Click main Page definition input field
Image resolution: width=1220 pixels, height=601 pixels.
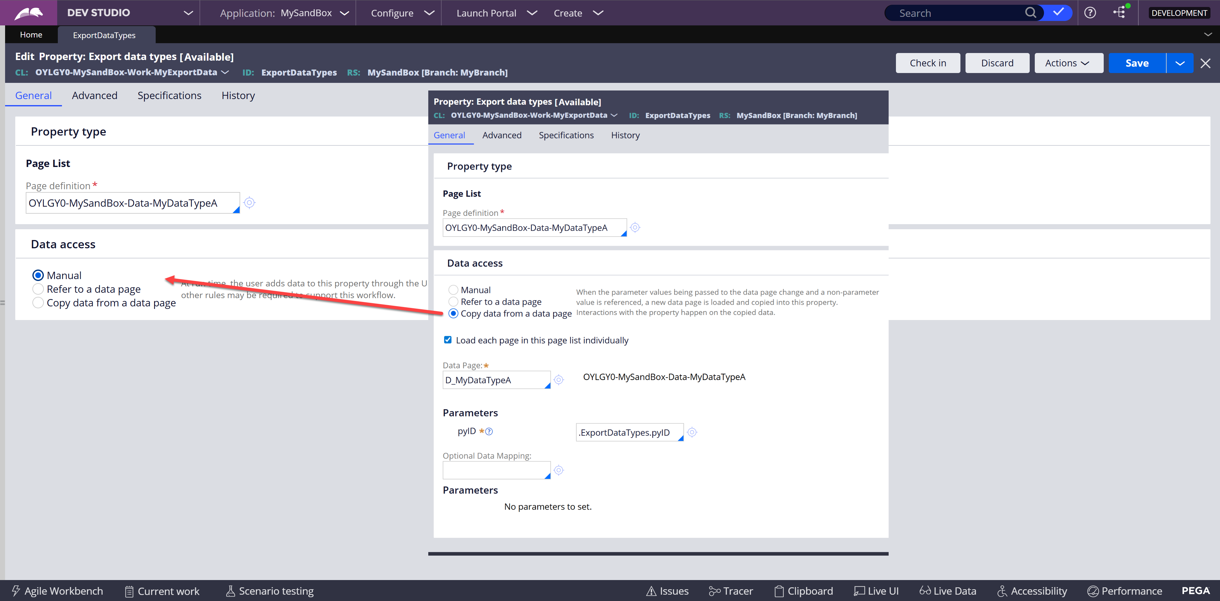[132, 203]
